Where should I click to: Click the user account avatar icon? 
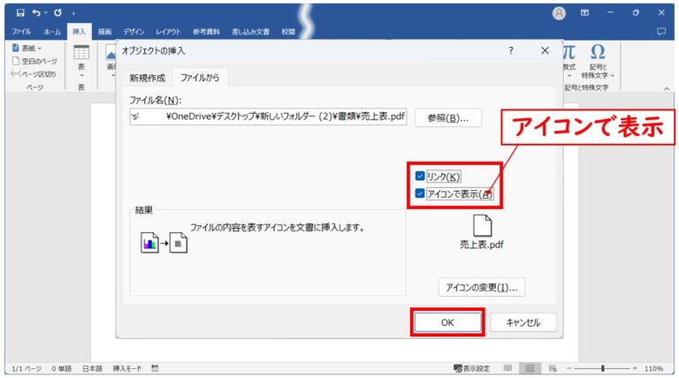tap(559, 12)
